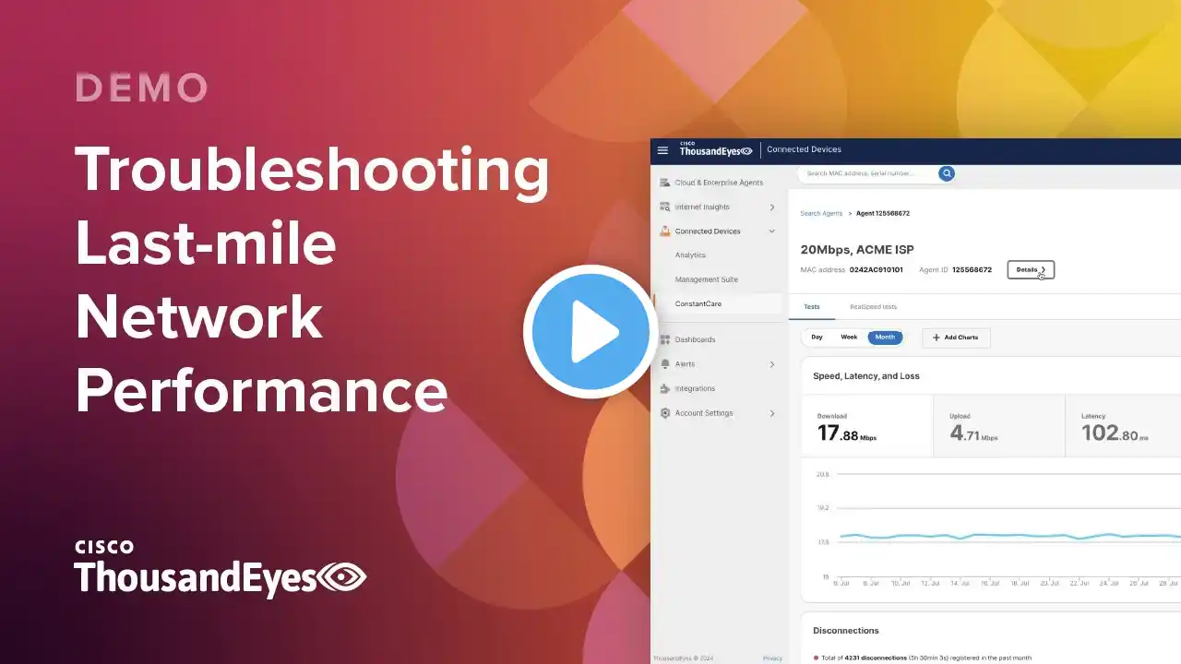Click the Disconnections section heading
Image resolution: width=1181 pixels, height=664 pixels.
[846, 631]
